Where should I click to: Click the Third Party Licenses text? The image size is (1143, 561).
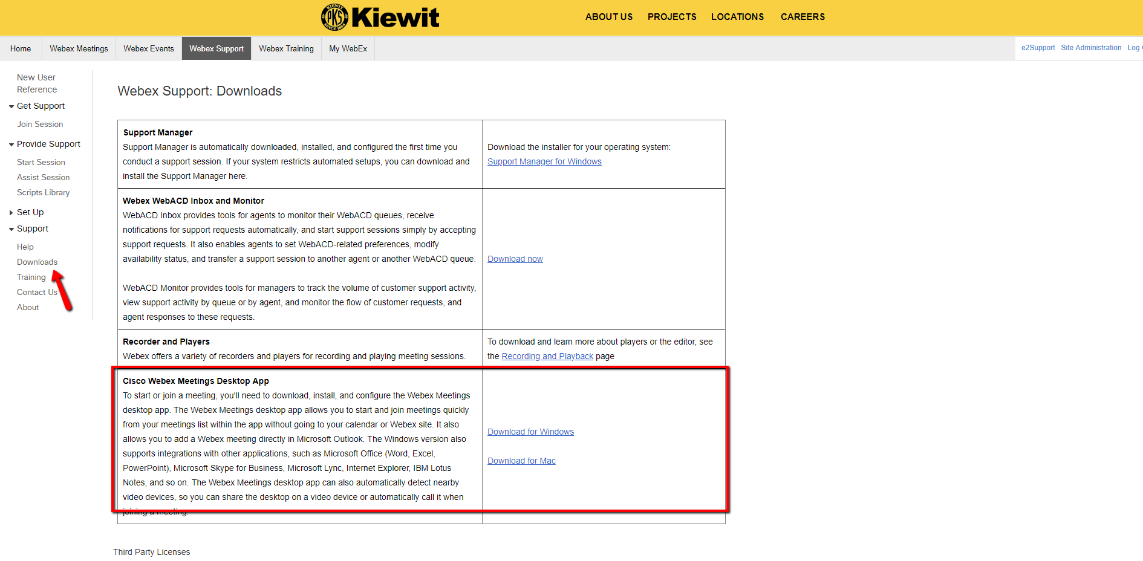[151, 552]
